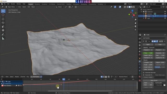
Task: Open the Material properties tab
Action: click(140, 77)
